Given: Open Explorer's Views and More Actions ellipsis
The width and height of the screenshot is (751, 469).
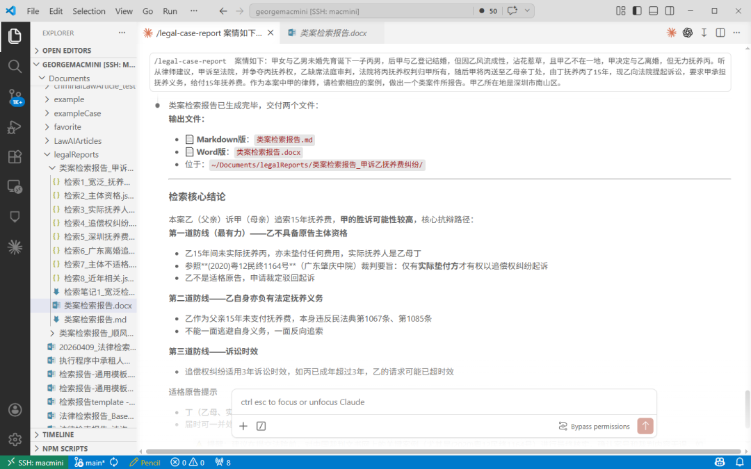Looking at the screenshot, I should 122,33.
